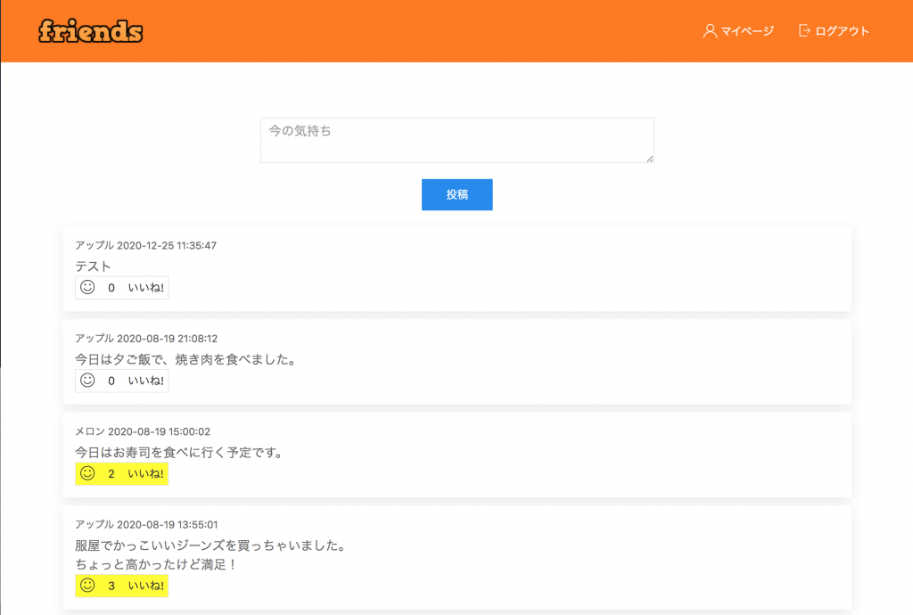Like the テスト post via いいね! label
Screen dimensions: 913x615
click(x=146, y=288)
